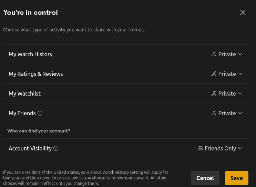Select the My Watchlist row label
The image size is (256, 187).
pos(25,93)
